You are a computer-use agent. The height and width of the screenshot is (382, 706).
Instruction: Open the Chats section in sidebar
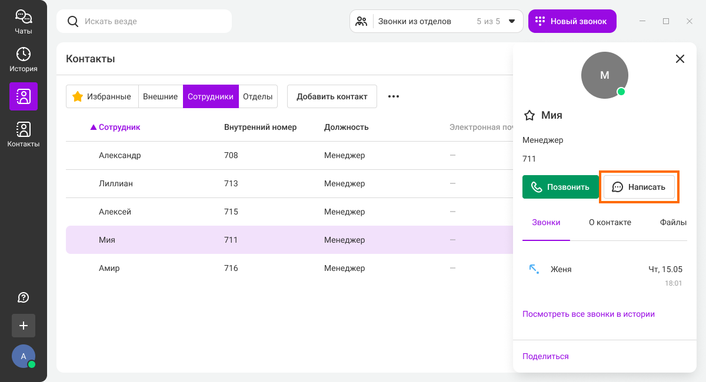click(x=24, y=22)
